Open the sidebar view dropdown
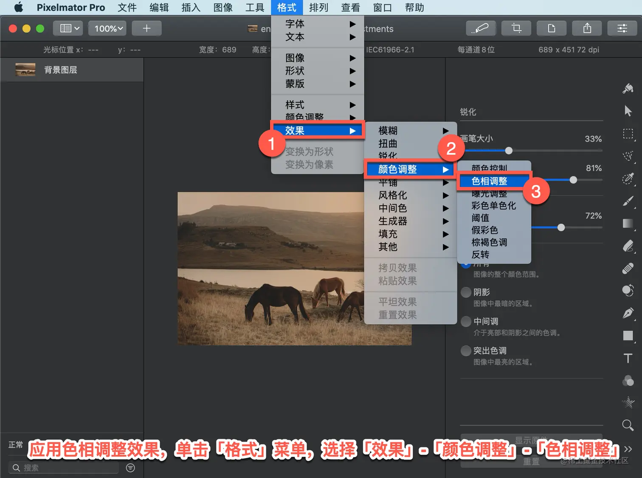This screenshot has width=642, height=478. [x=68, y=28]
